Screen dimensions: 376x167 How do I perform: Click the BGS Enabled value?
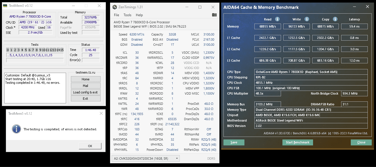click(x=137, y=39)
